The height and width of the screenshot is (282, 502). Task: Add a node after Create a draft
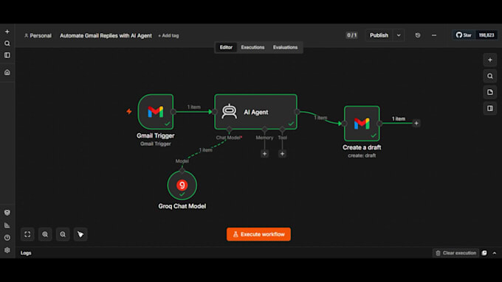[x=416, y=123]
